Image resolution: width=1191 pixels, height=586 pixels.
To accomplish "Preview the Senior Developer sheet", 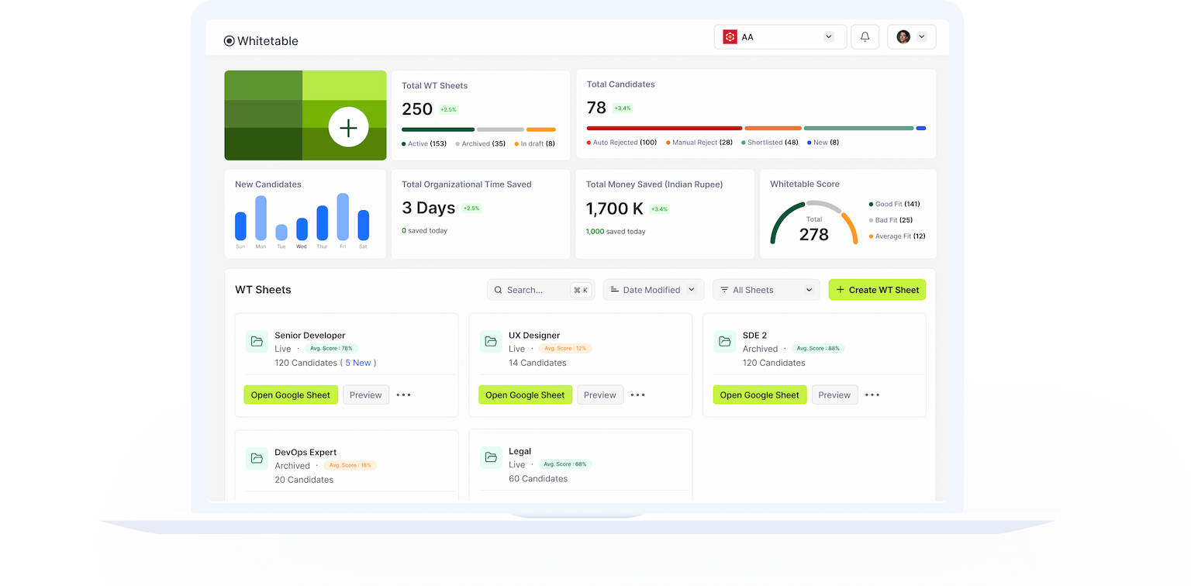I will [366, 395].
